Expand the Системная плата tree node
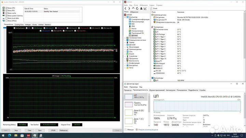Viewport: 246px width, 138px height. click(125, 38)
